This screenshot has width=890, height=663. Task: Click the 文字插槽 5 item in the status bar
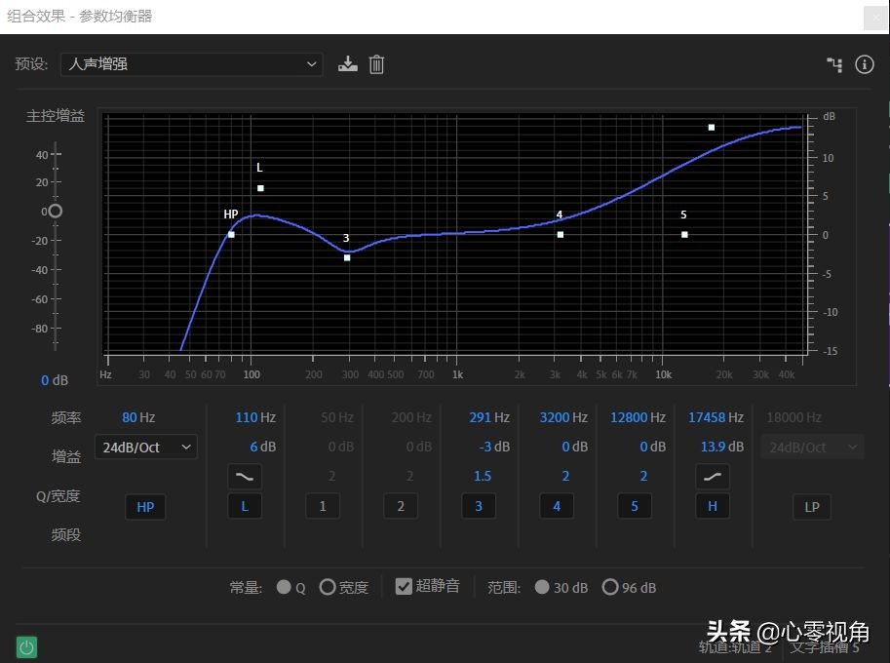click(x=824, y=646)
